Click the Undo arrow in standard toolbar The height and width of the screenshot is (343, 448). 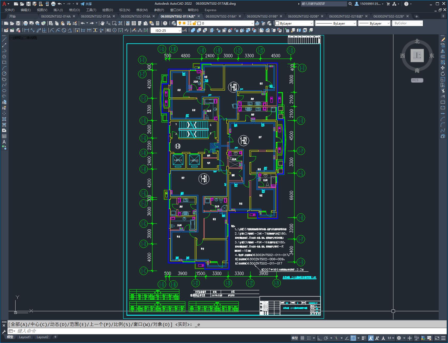pos(83,23)
